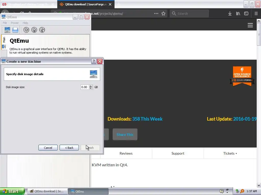Open the Tickets dropdown on SourceForge page
This screenshot has height=195, width=261.
[x=230, y=153]
